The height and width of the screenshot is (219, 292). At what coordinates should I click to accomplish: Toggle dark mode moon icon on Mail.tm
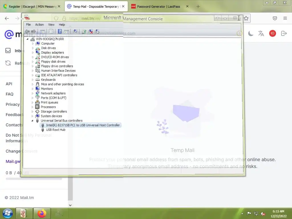(251, 34)
